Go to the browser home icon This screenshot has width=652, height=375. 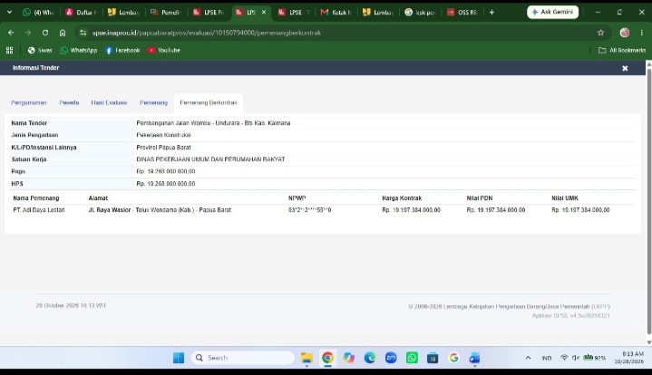point(63,33)
